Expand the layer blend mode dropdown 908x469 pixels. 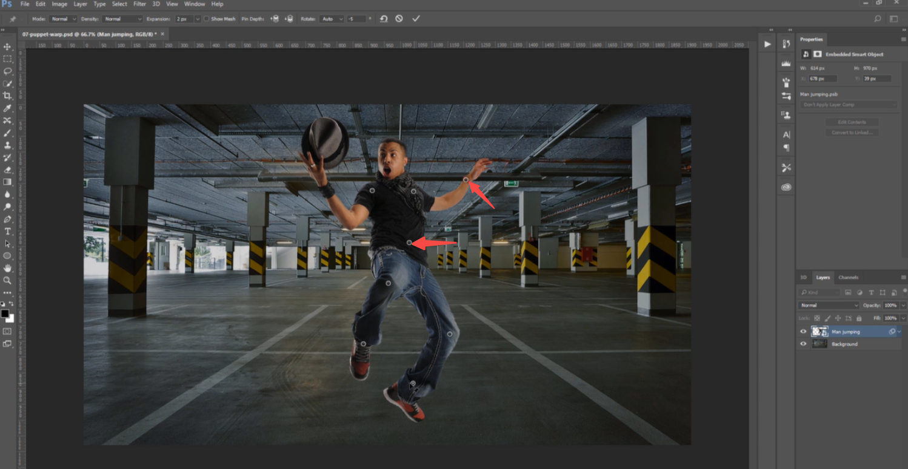click(829, 305)
